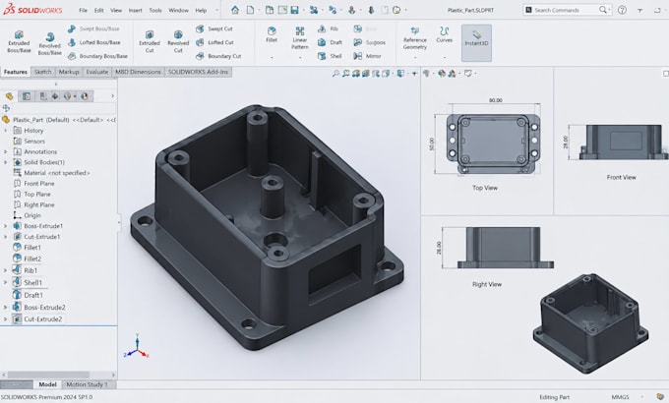Toggle the Instant3D button

pos(476,42)
